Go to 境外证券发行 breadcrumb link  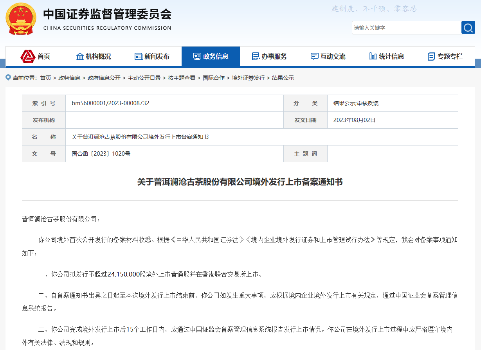point(248,78)
